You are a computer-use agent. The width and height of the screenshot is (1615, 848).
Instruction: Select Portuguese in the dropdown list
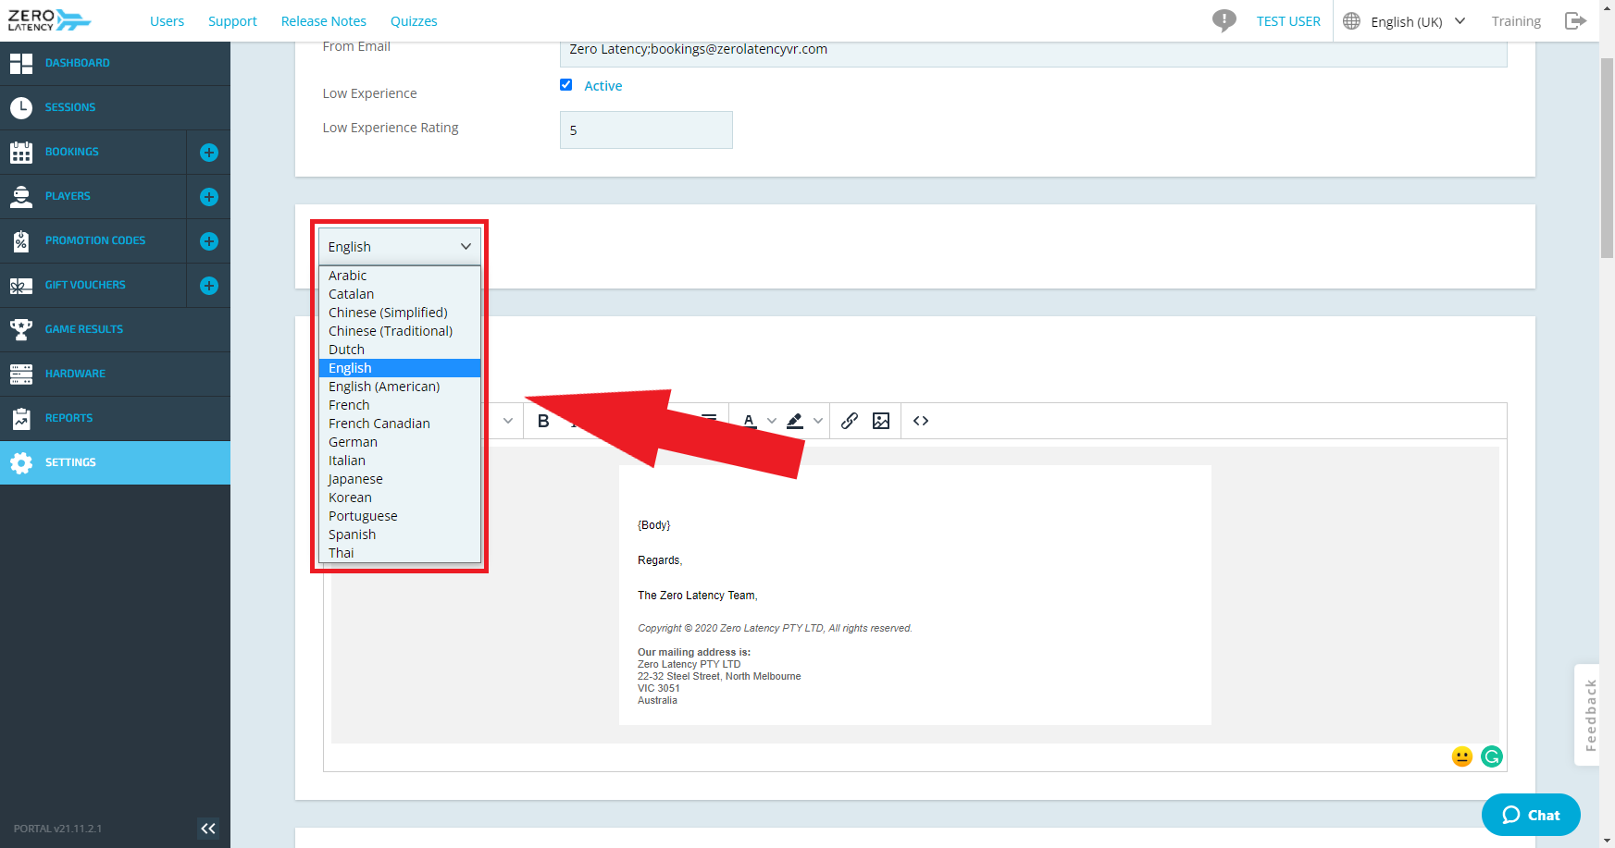click(400, 516)
